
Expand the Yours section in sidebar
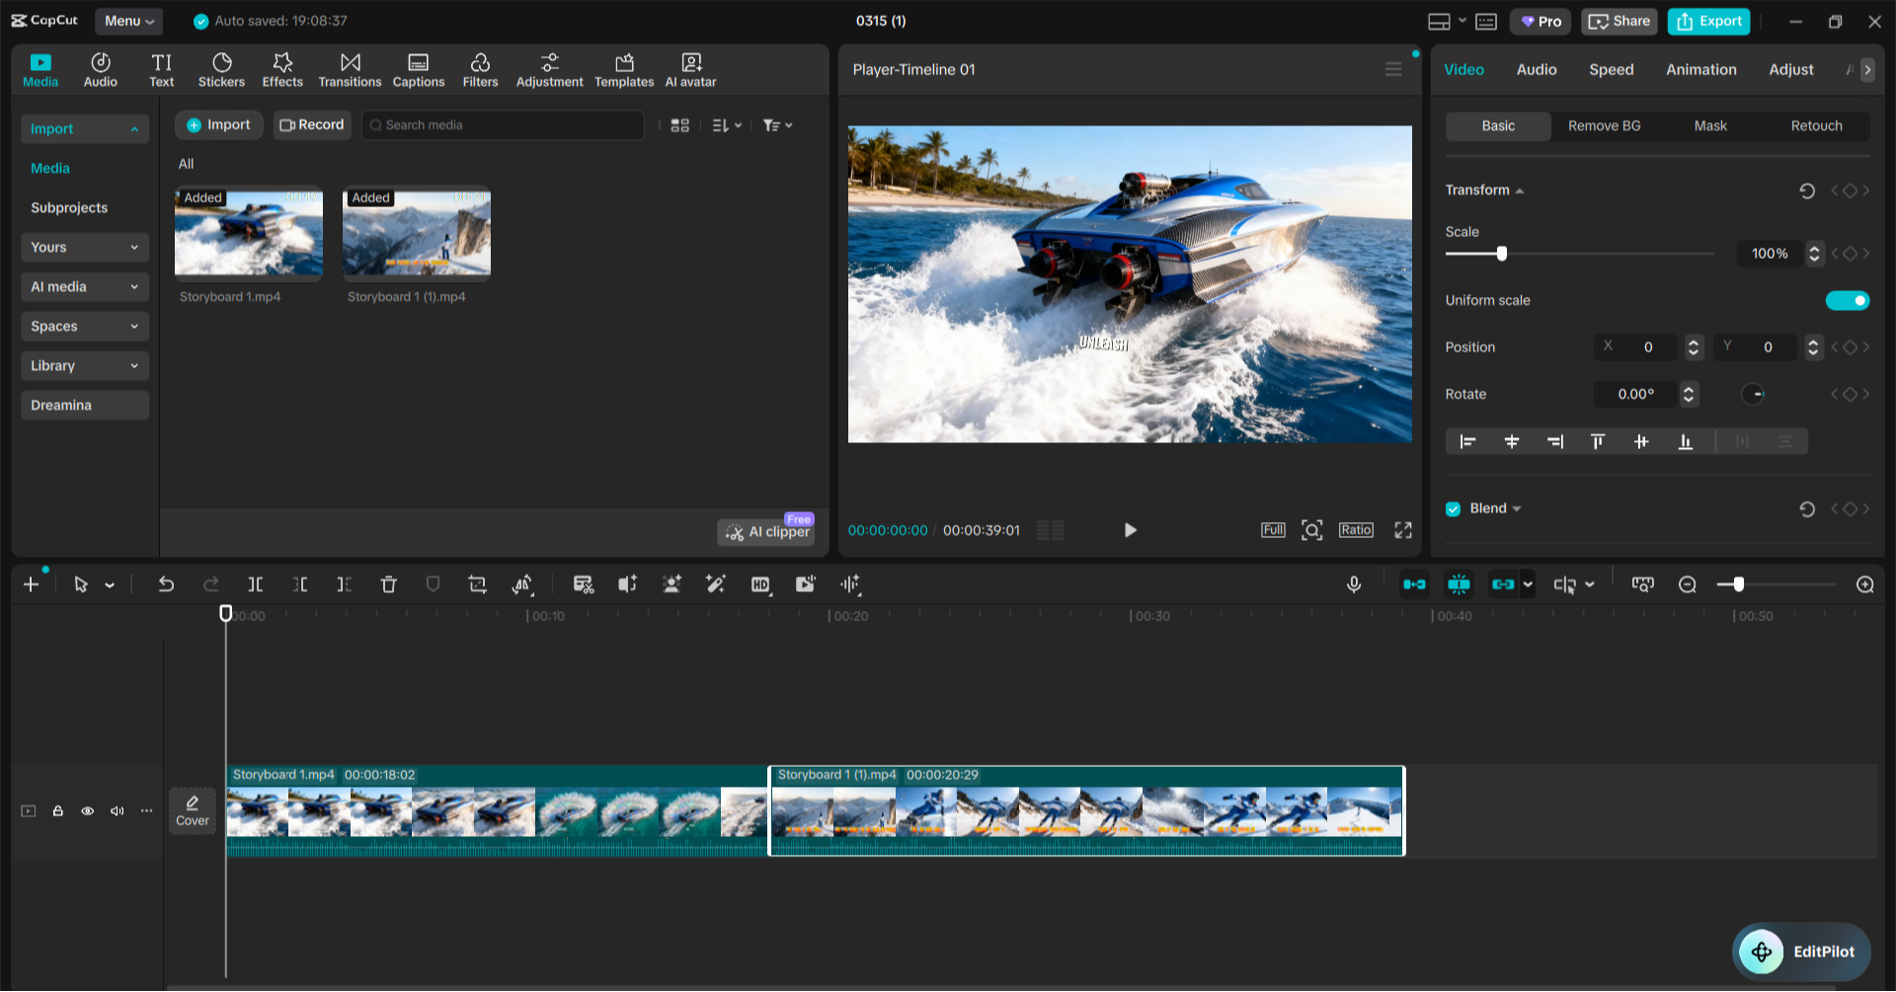pyautogui.click(x=84, y=247)
